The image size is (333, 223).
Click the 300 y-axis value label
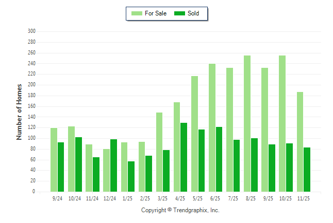[x=31, y=31]
